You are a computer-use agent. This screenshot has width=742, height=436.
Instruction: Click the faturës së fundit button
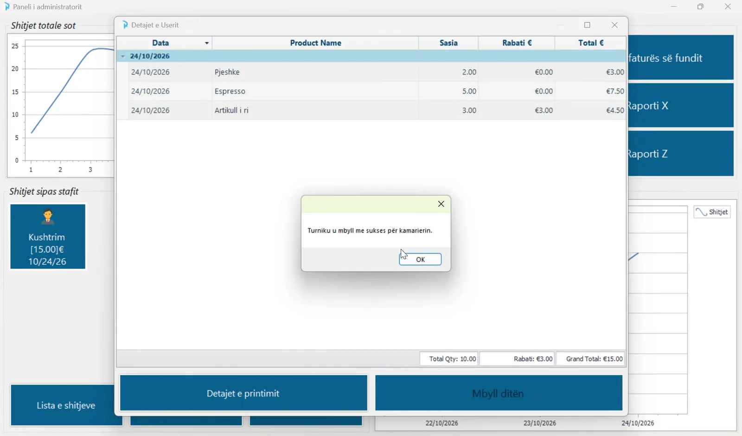tap(681, 58)
